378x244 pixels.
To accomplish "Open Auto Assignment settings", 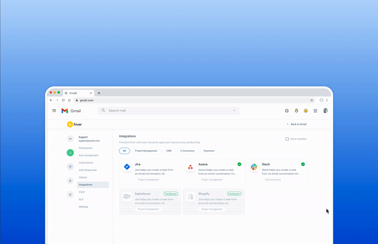I will (88, 156).
